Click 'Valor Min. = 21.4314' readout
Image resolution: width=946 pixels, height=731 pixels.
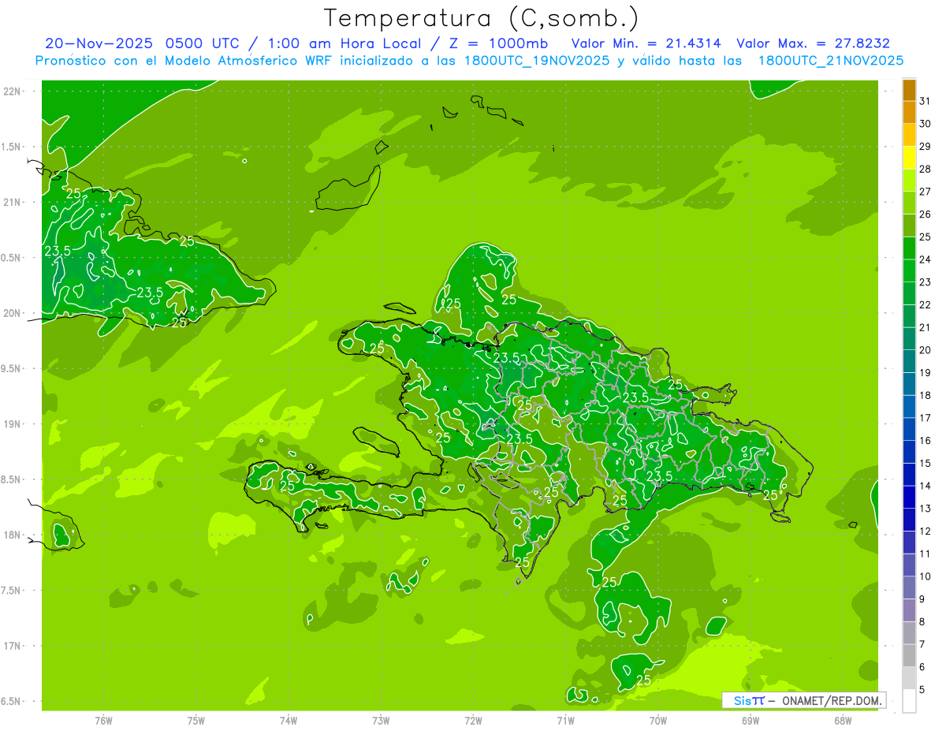coord(646,43)
